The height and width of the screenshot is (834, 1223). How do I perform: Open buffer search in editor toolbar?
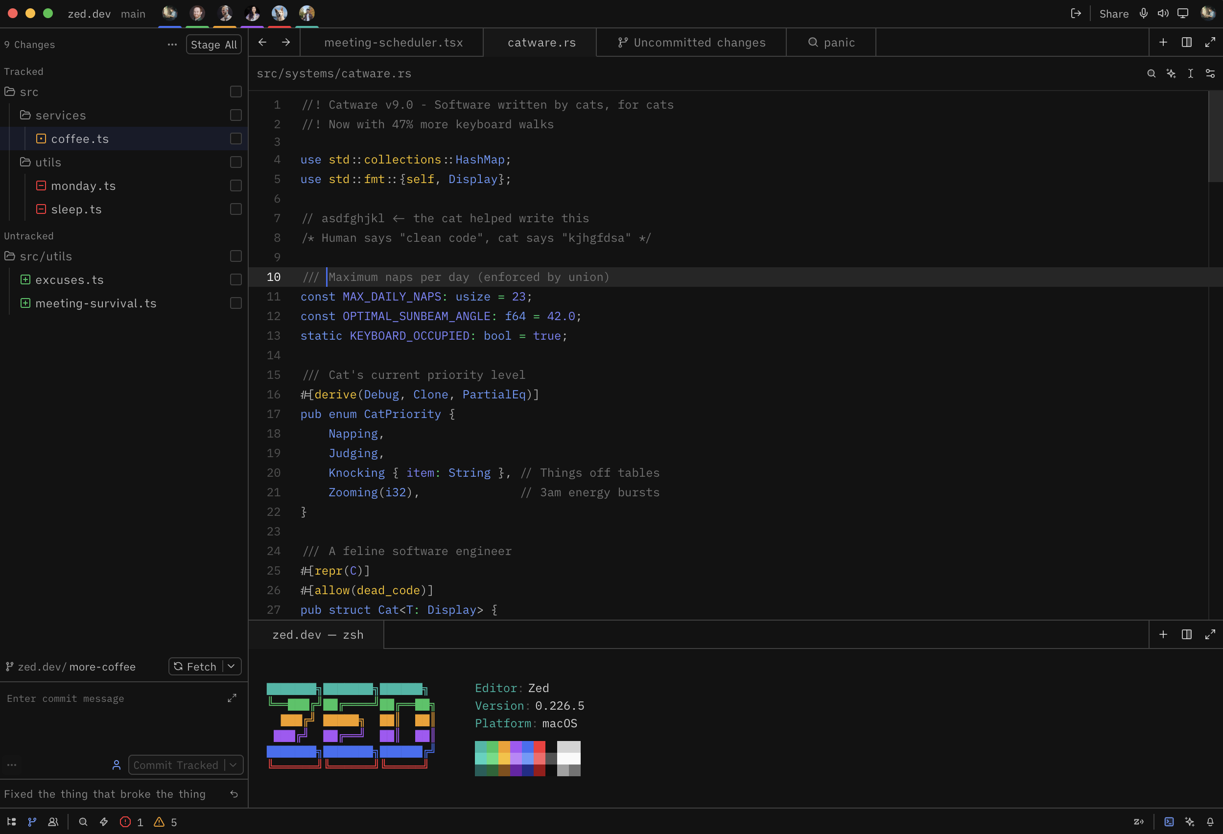1152,74
